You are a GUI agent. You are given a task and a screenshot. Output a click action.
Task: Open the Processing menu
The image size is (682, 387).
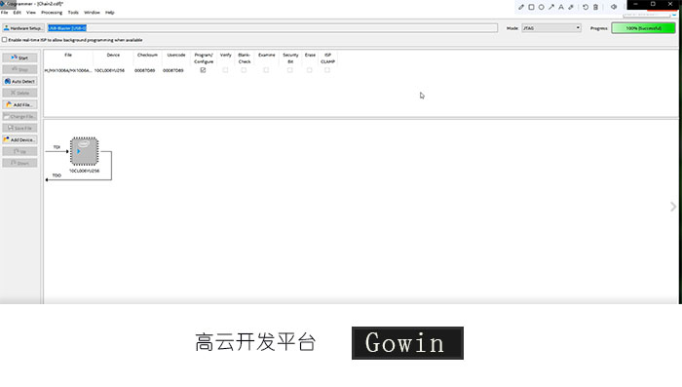tap(52, 13)
